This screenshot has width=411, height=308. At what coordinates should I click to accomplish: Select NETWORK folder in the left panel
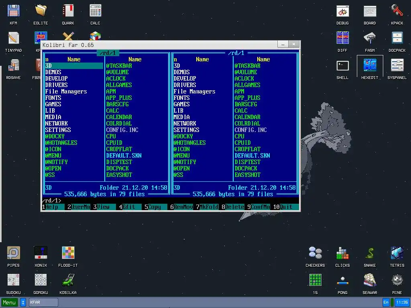click(x=56, y=124)
